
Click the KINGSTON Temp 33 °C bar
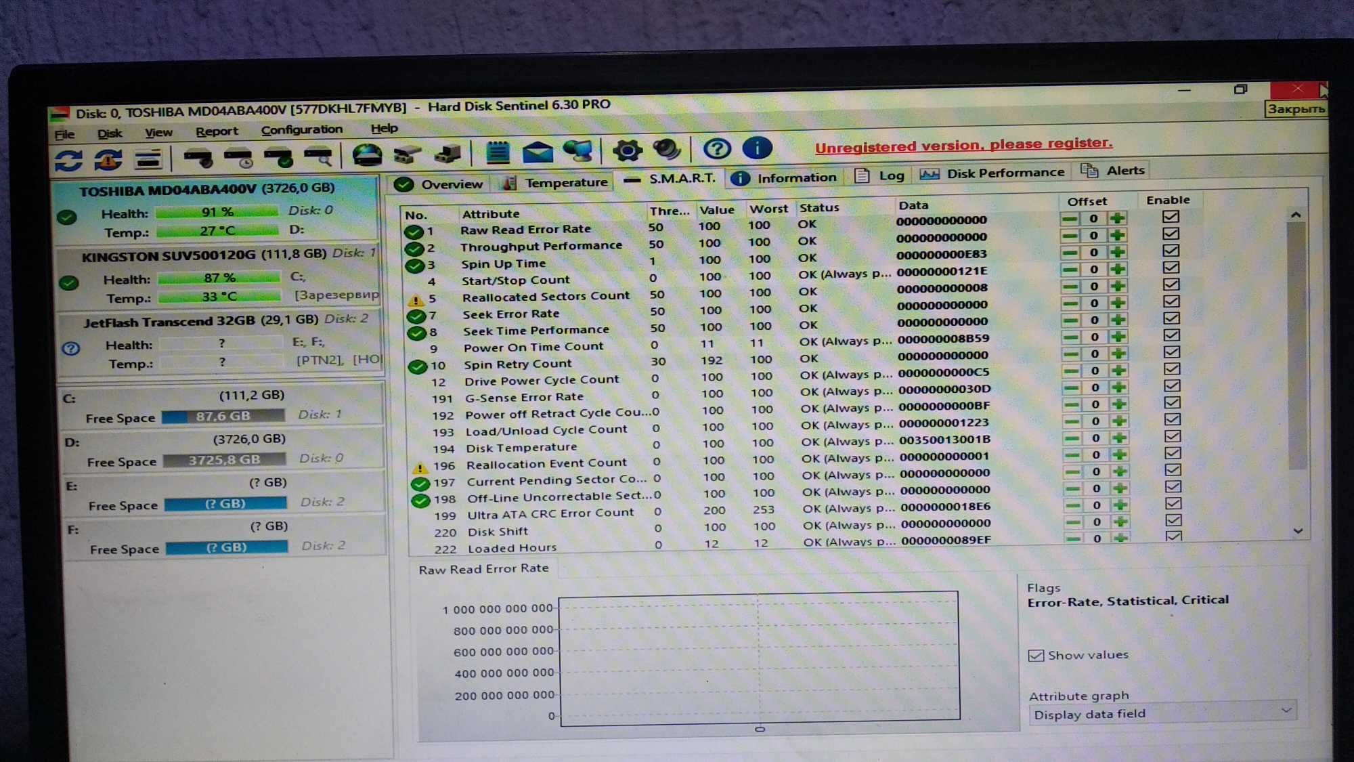[x=219, y=297]
